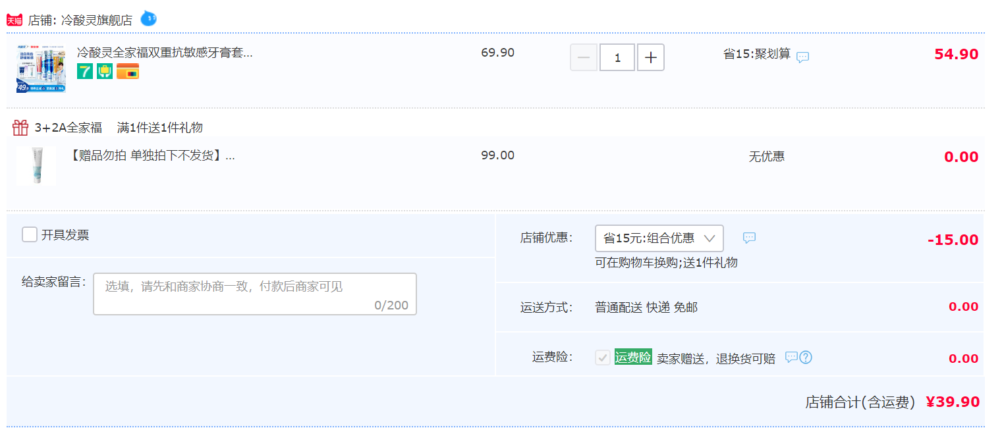Click the green shield service badge icon
The height and width of the screenshot is (428, 1002).
[x=105, y=71]
